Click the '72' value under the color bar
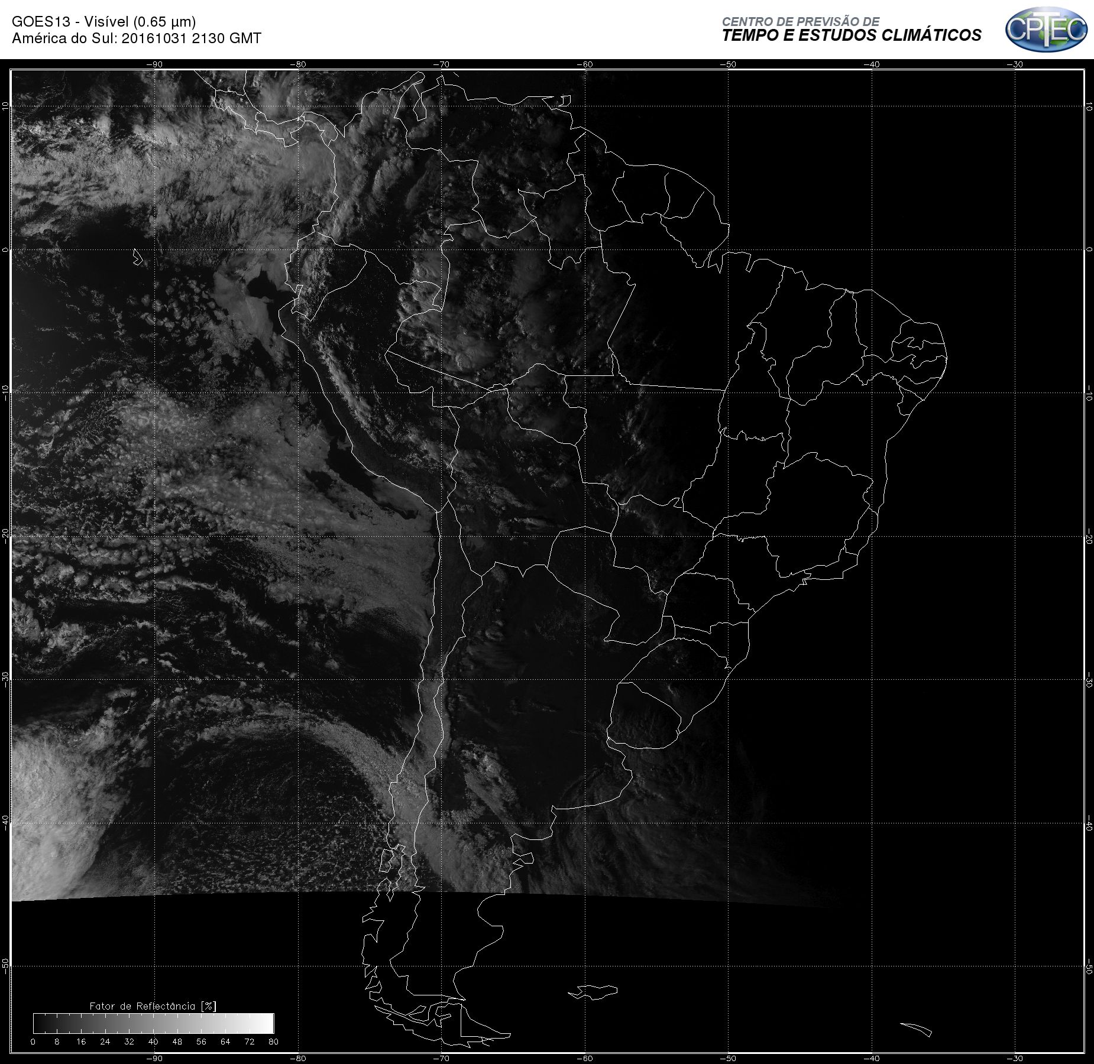Image resolution: width=1094 pixels, height=1064 pixels. (x=250, y=1042)
